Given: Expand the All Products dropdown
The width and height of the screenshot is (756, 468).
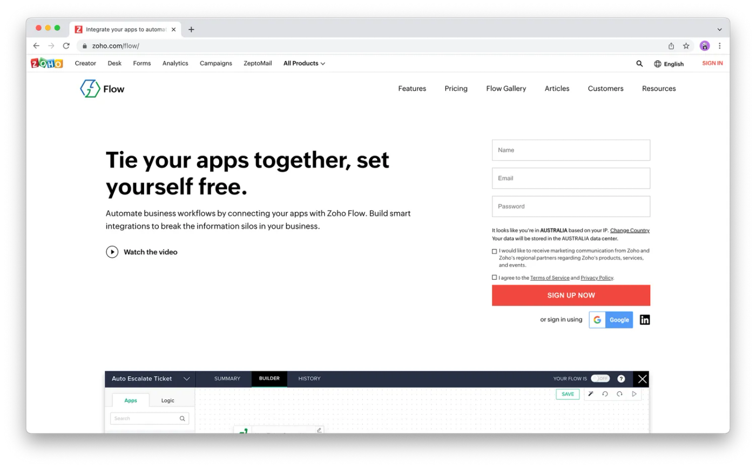Looking at the screenshot, I should point(303,63).
